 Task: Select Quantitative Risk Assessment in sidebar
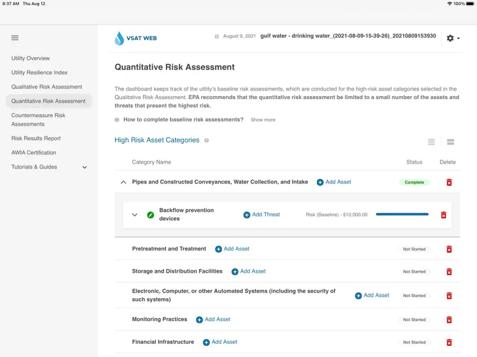[48, 101]
